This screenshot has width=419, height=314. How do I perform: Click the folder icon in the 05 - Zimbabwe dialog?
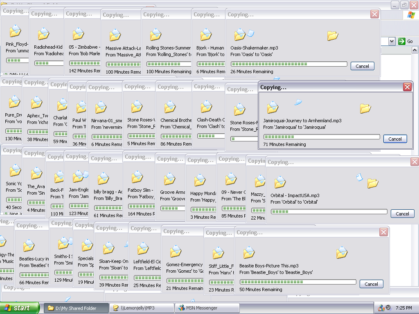coord(78,34)
